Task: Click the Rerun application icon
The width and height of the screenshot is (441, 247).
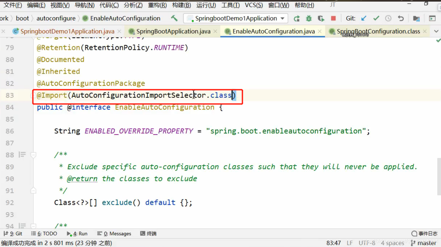Action: tap(297, 18)
